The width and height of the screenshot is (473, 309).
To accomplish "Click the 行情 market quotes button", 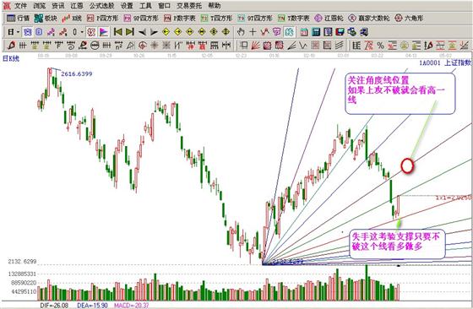I will (18, 18).
